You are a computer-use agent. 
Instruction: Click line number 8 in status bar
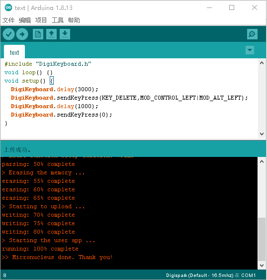(x=4, y=275)
